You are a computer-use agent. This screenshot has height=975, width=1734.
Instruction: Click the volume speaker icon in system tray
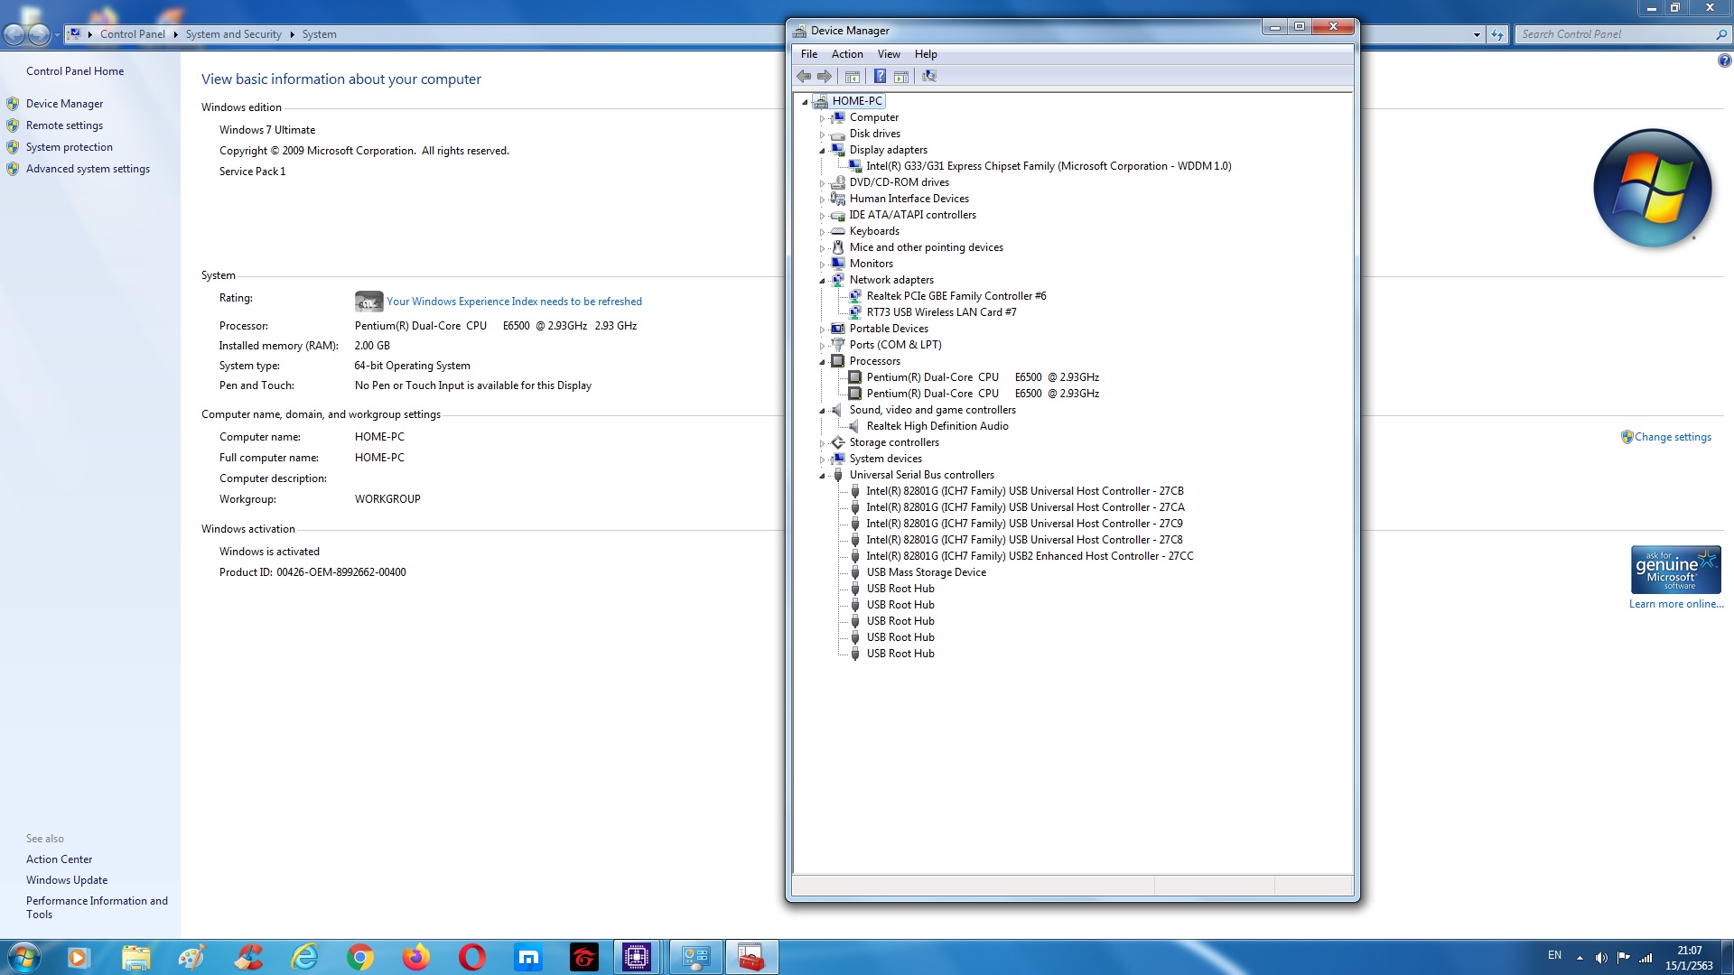pos(1601,958)
